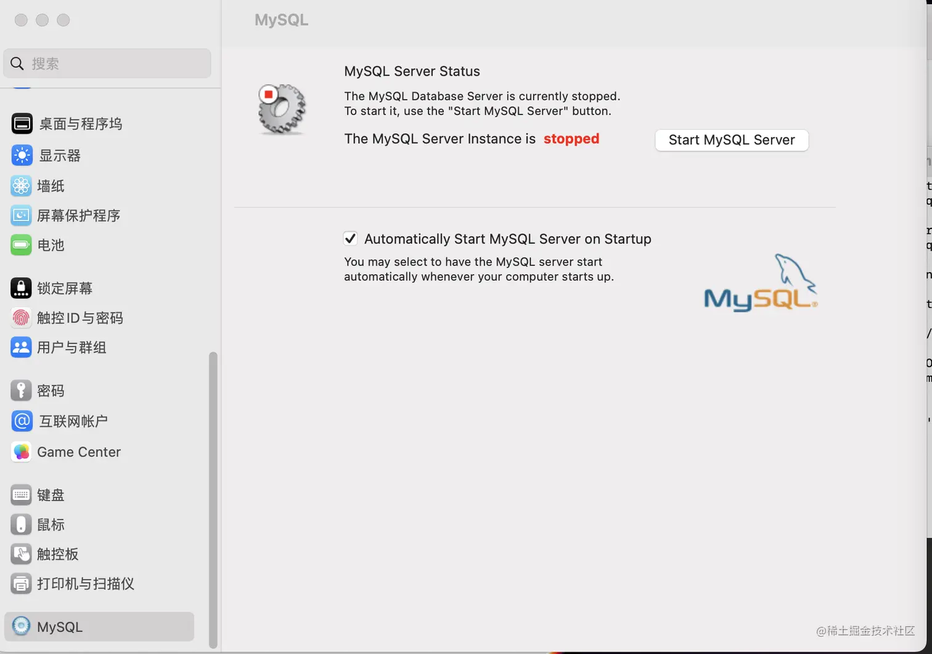The image size is (932, 654).
Task: Open Touch ID & Password icon (触控ID与密码)
Action: [21, 317]
